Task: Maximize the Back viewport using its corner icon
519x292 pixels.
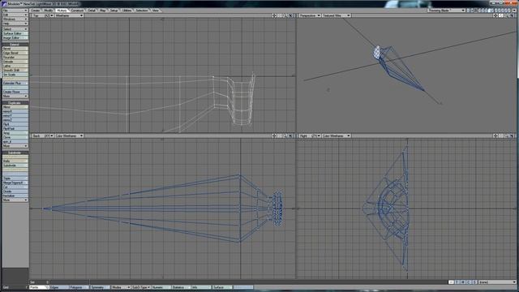Action: pyautogui.click(x=291, y=135)
